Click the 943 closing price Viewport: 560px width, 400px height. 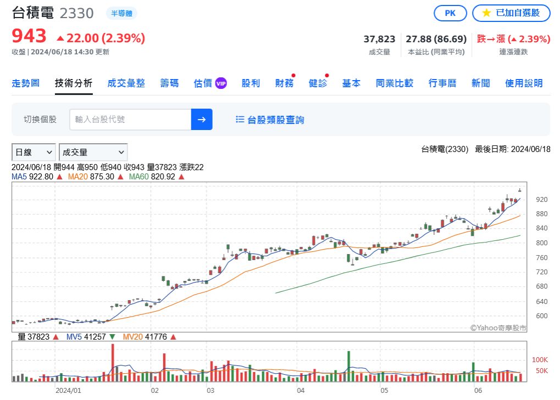pos(29,36)
